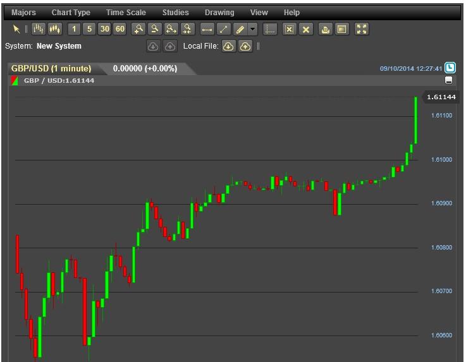Image resolution: width=466 pixels, height=362 pixels.
Task: Switch to candlestick chart type icon
Action: [55, 29]
